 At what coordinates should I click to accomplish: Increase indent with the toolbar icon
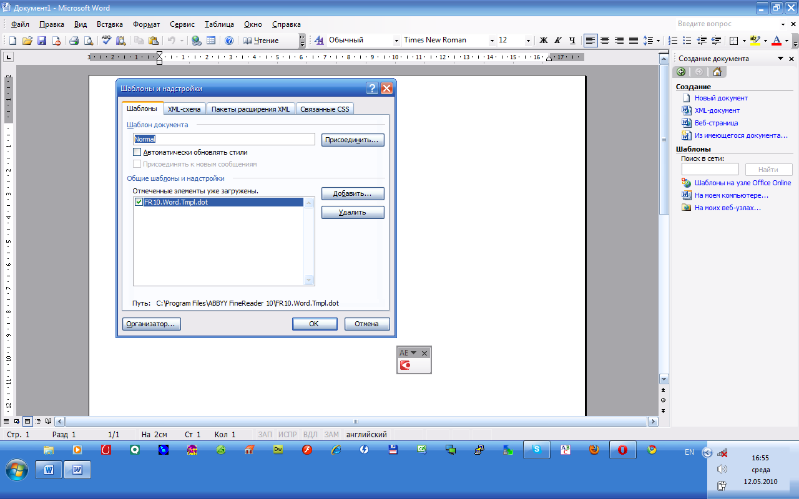point(717,40)
